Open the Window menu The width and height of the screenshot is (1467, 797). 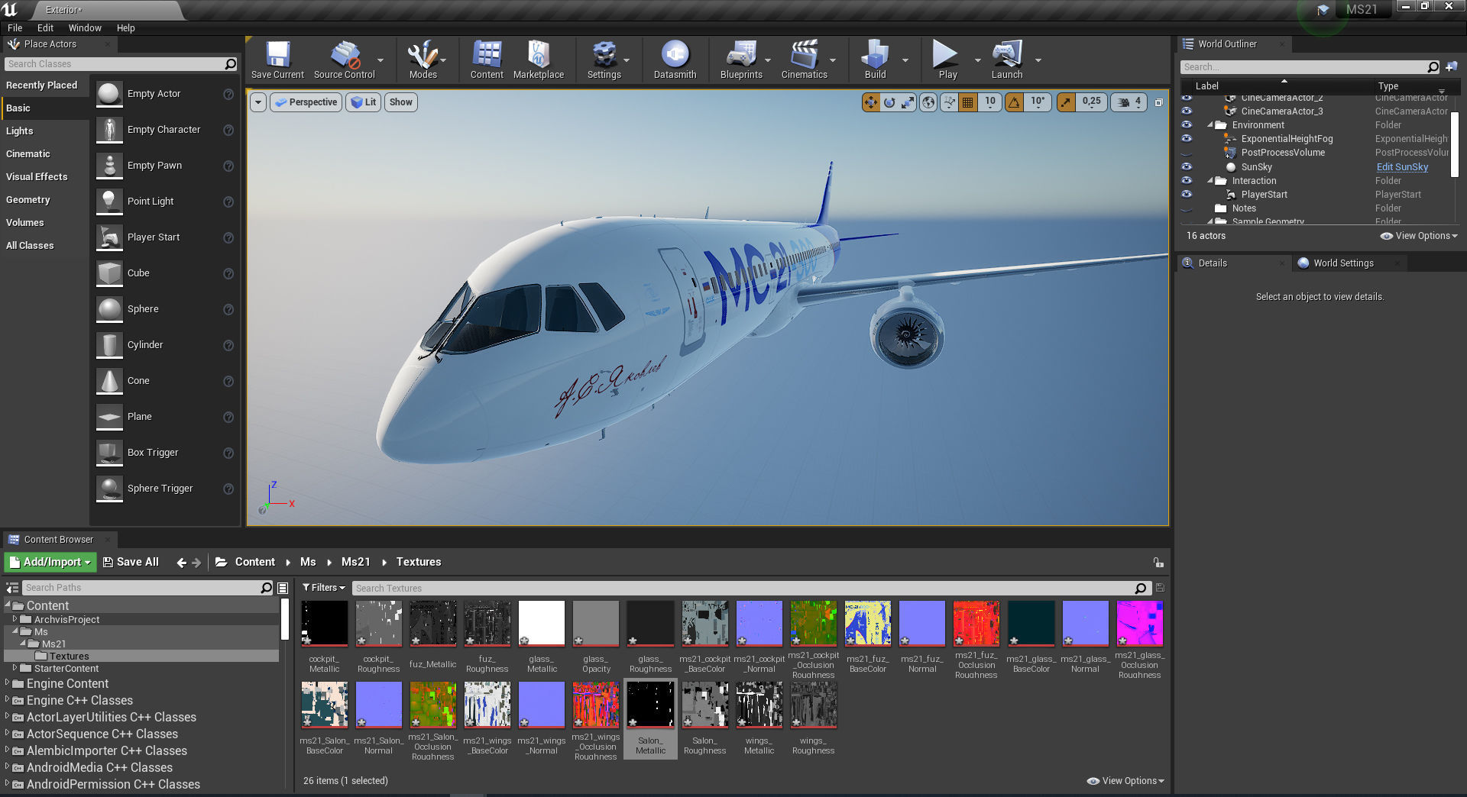coord(85,28)
